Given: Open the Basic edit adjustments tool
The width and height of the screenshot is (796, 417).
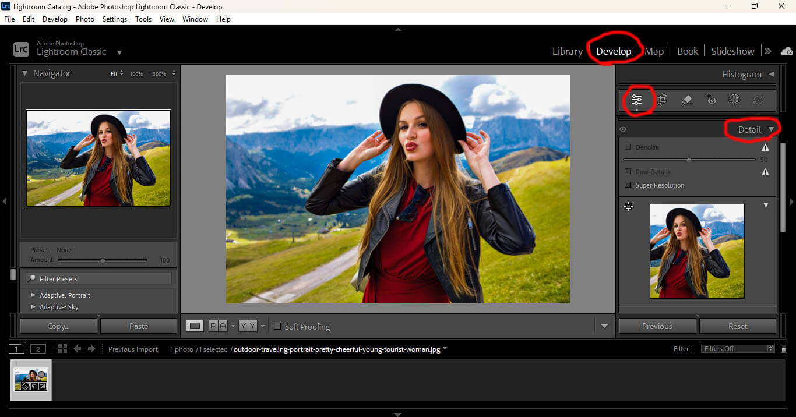Looking at the screenshot, I should point(637,100).
